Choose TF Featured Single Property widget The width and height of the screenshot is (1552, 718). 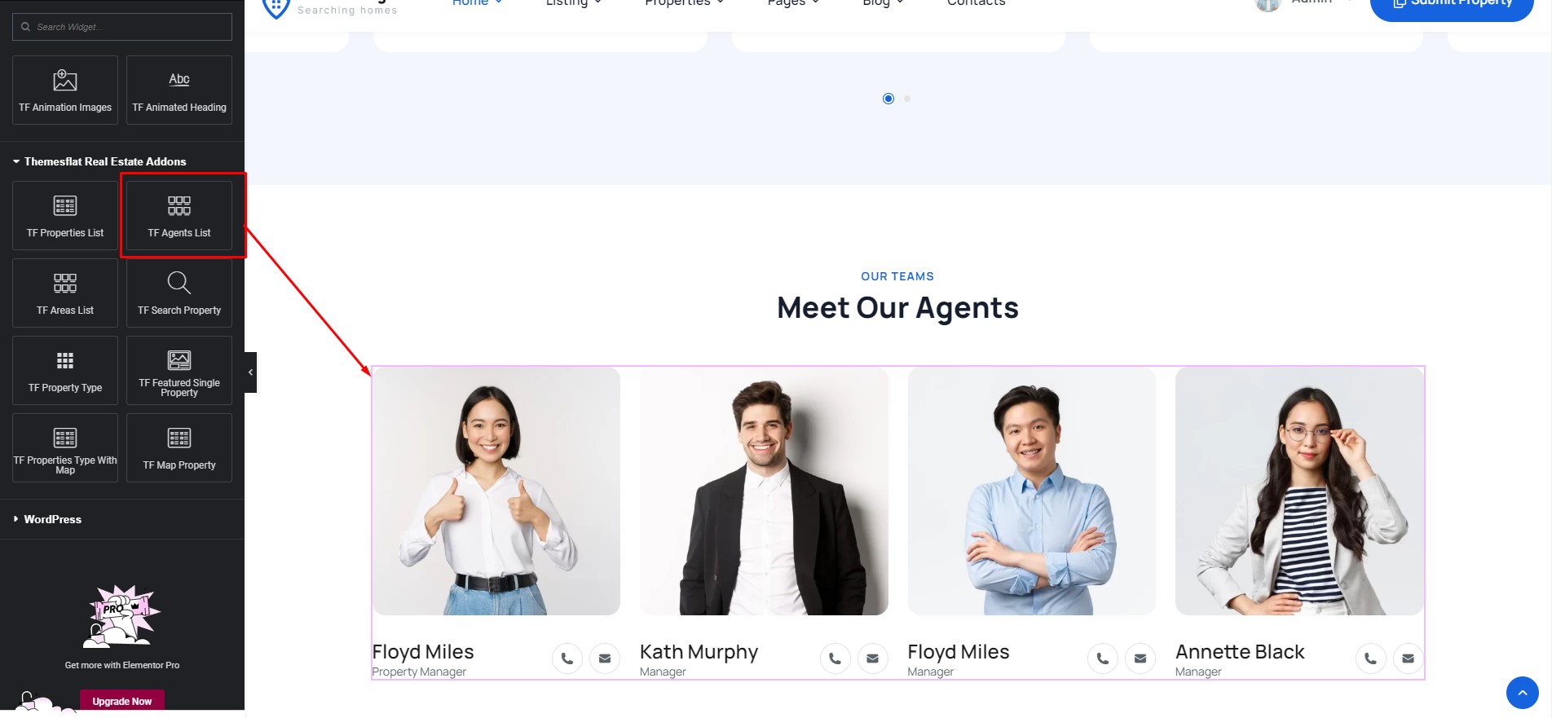179,370
